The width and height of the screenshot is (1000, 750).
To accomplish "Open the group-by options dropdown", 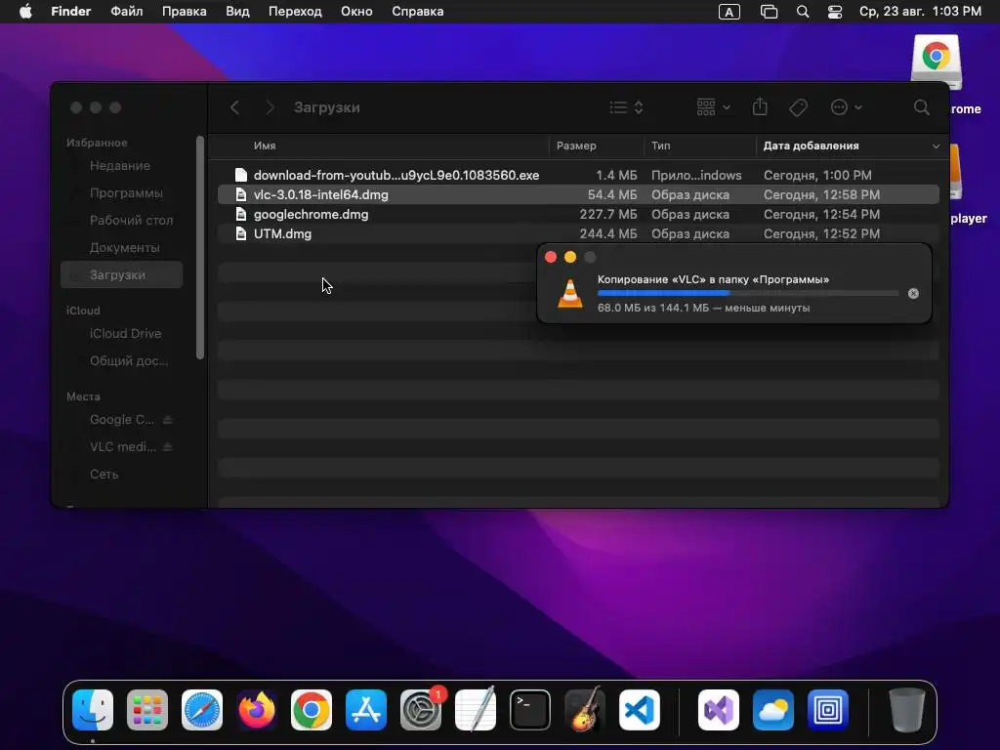I will pos(713,107).
